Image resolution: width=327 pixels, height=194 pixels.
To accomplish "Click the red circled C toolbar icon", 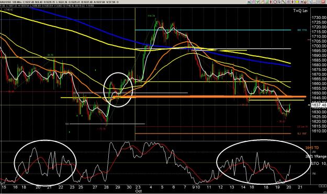I will 275,2.
